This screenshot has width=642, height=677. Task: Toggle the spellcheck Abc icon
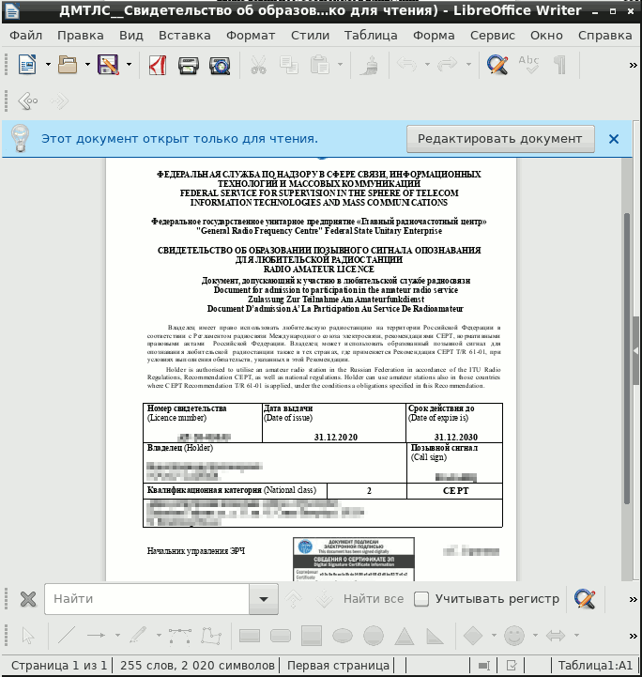(528, 65)
